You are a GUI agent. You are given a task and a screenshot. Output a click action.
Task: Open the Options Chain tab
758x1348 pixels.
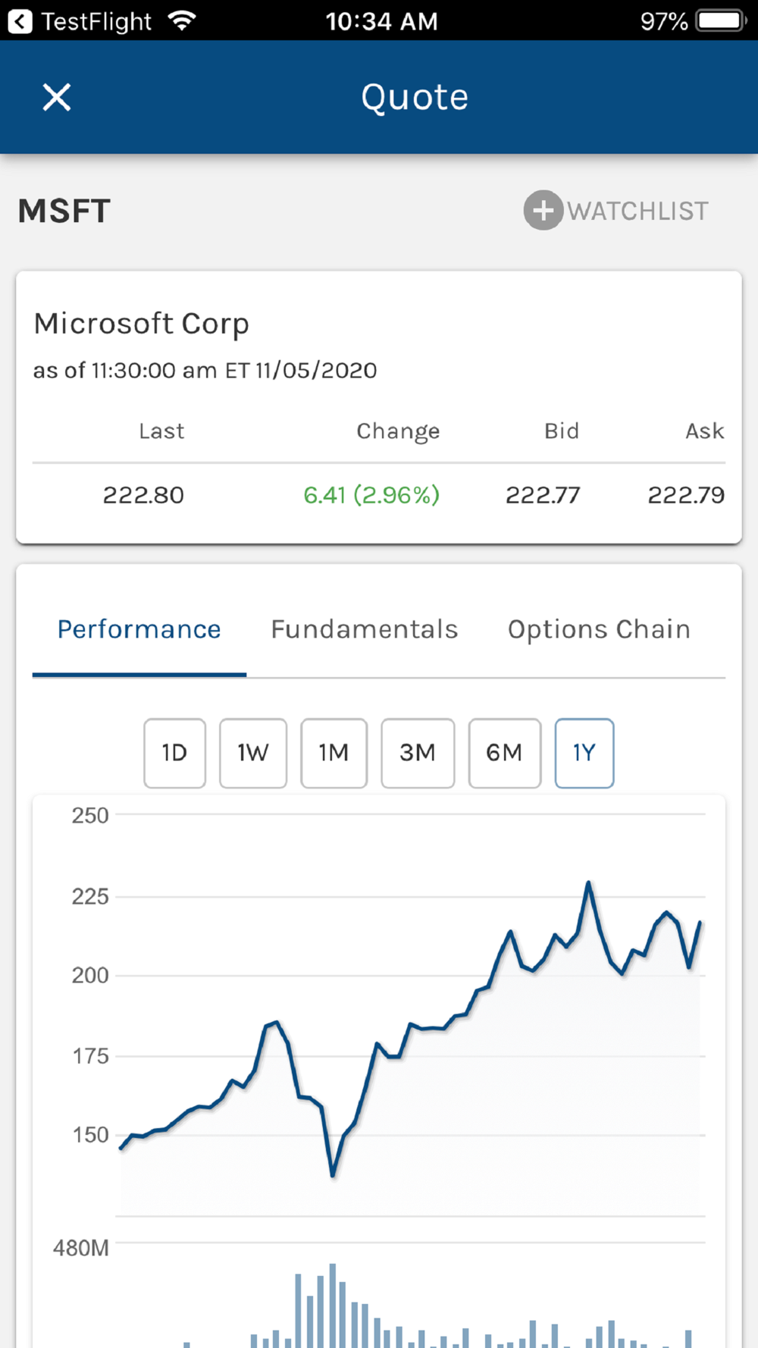click(599, 629)
